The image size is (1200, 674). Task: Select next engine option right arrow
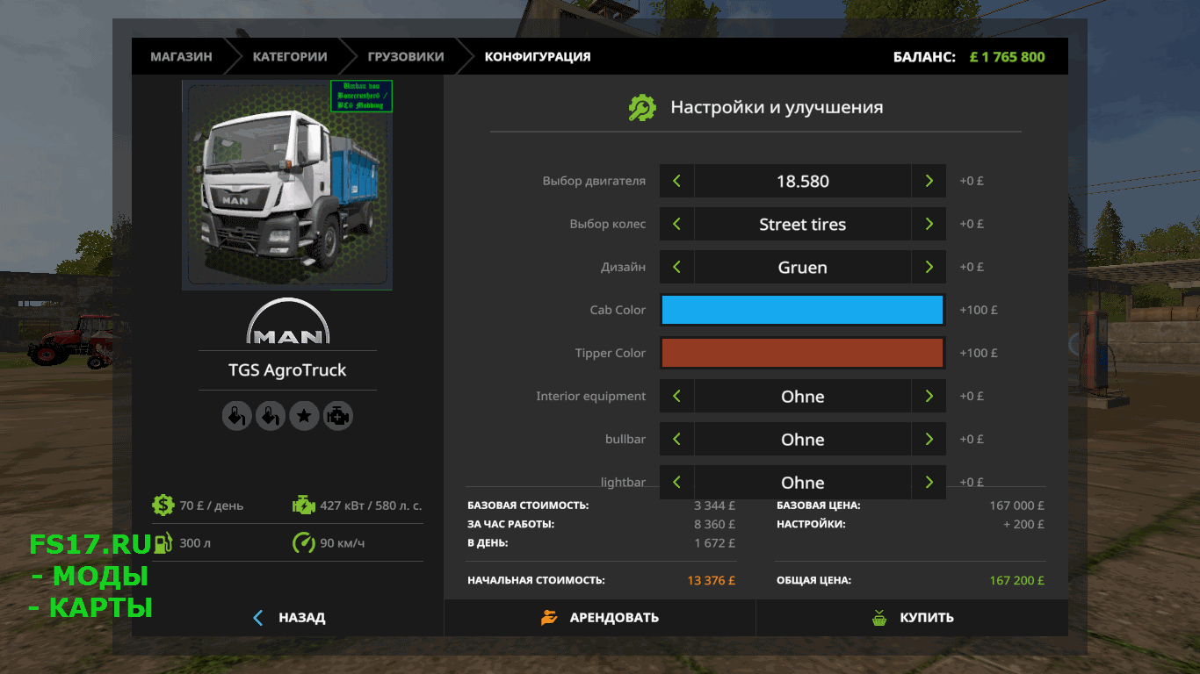click(929, 181)
